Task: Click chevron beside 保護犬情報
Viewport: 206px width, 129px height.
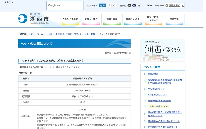Action: tap(145, 74)
